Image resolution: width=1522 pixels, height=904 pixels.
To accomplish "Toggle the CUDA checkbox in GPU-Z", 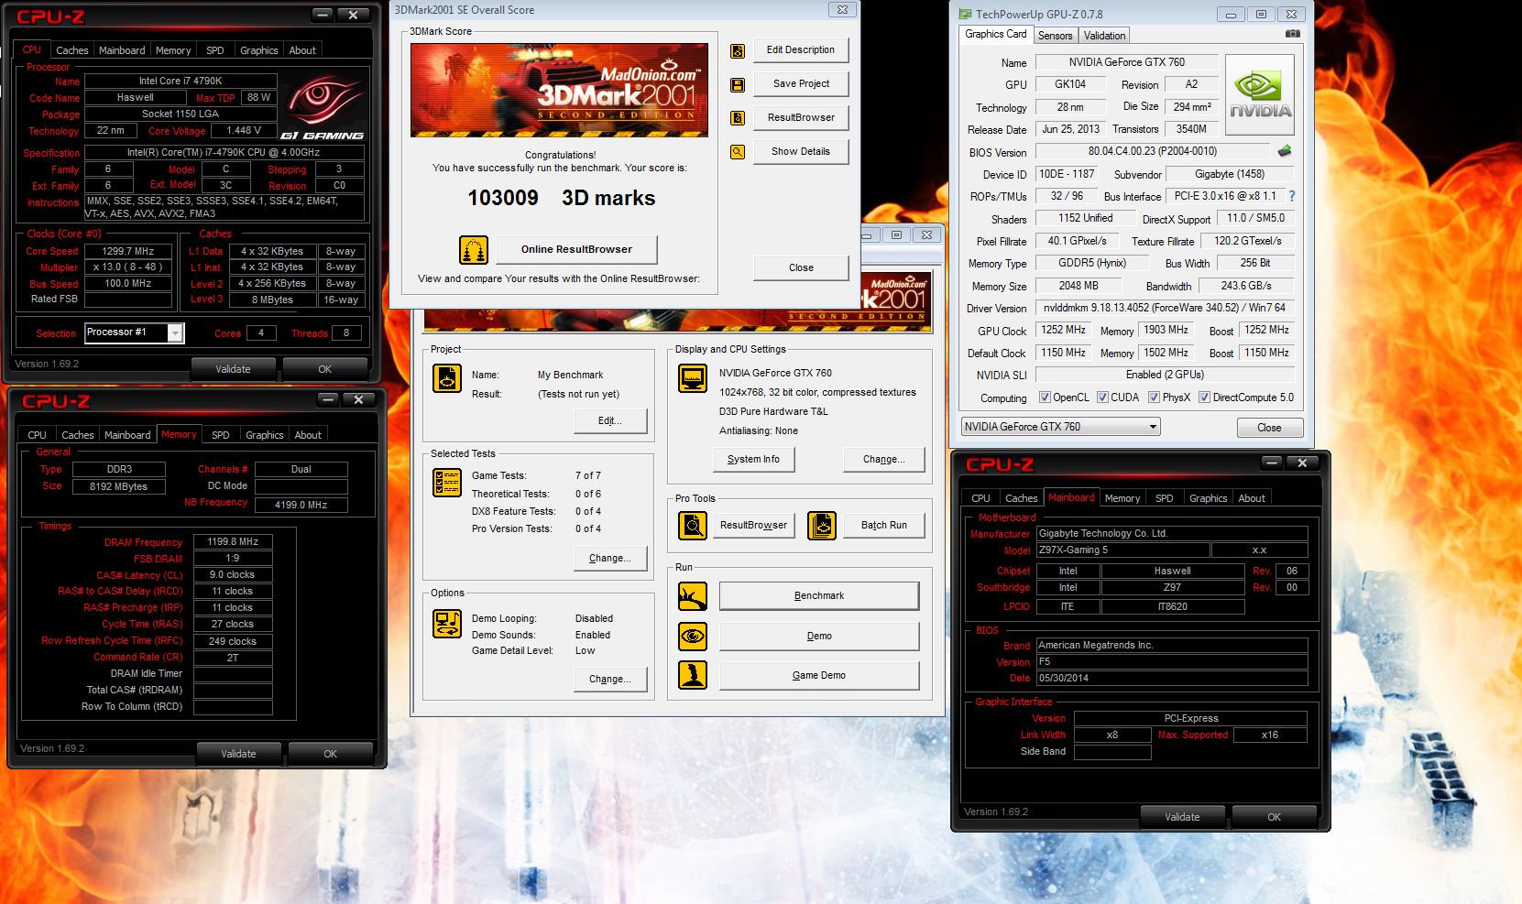I will tap(1102, 398).
